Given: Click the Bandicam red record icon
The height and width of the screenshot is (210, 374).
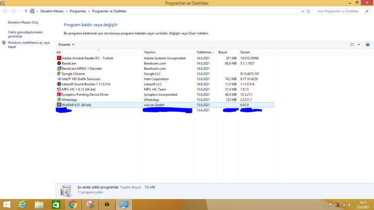Looking at the screenshot, I should [x=59, y=63].
